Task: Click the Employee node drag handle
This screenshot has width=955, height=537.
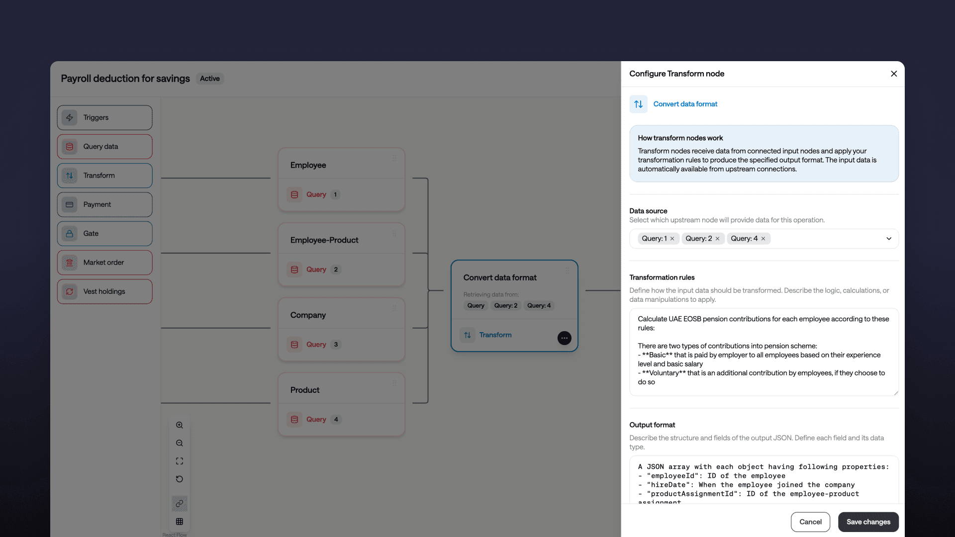Action: (x=394, y=159)
